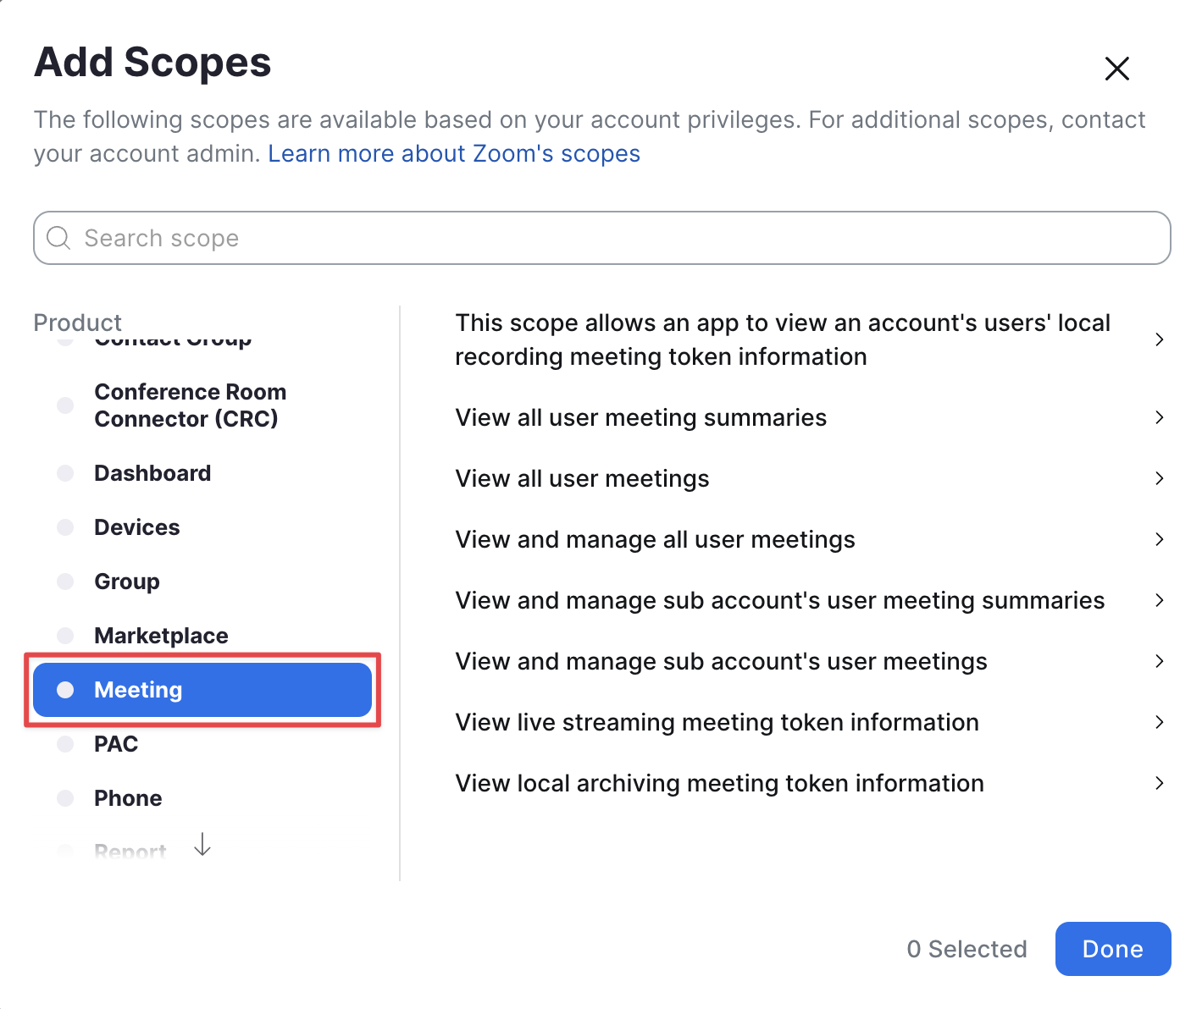Click the '0 Selected' counter text
Viewport: 1202px width, 1009px height.
click(x=967, y=949)
